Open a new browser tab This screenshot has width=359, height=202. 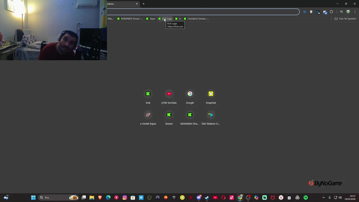144,4
